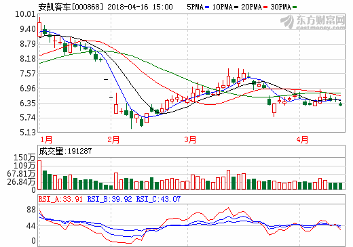Click the RSI_A:33.91 indicator label
The image size is (353, 247).
tap(60, 199)
